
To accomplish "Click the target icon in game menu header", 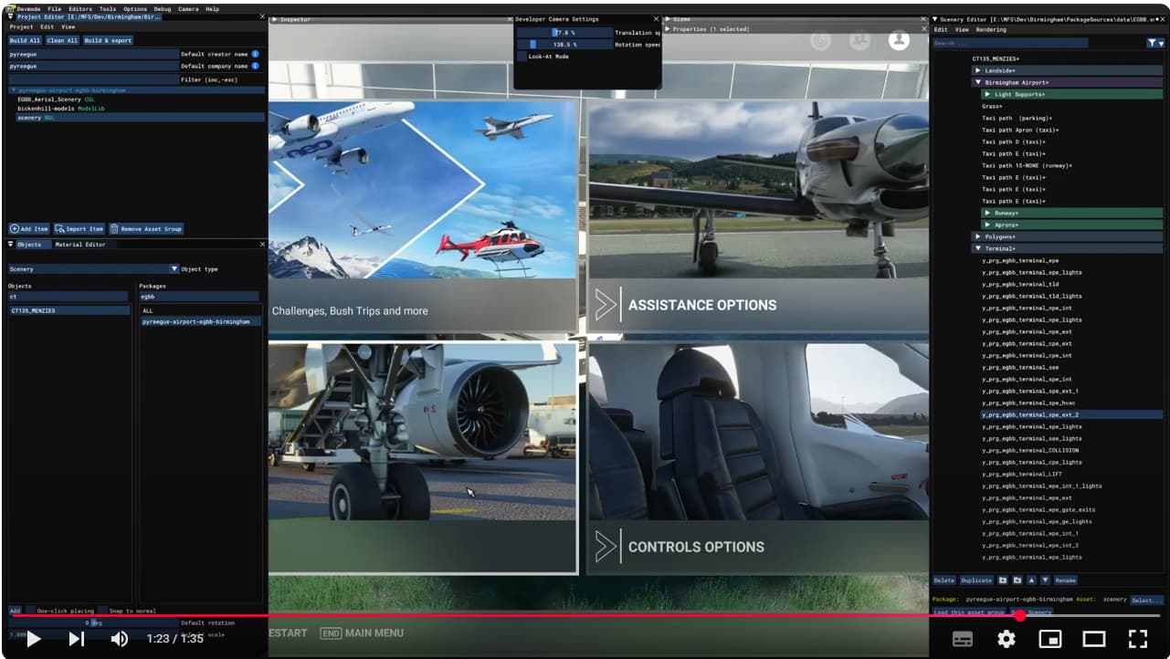I will [x=820, y=40].
